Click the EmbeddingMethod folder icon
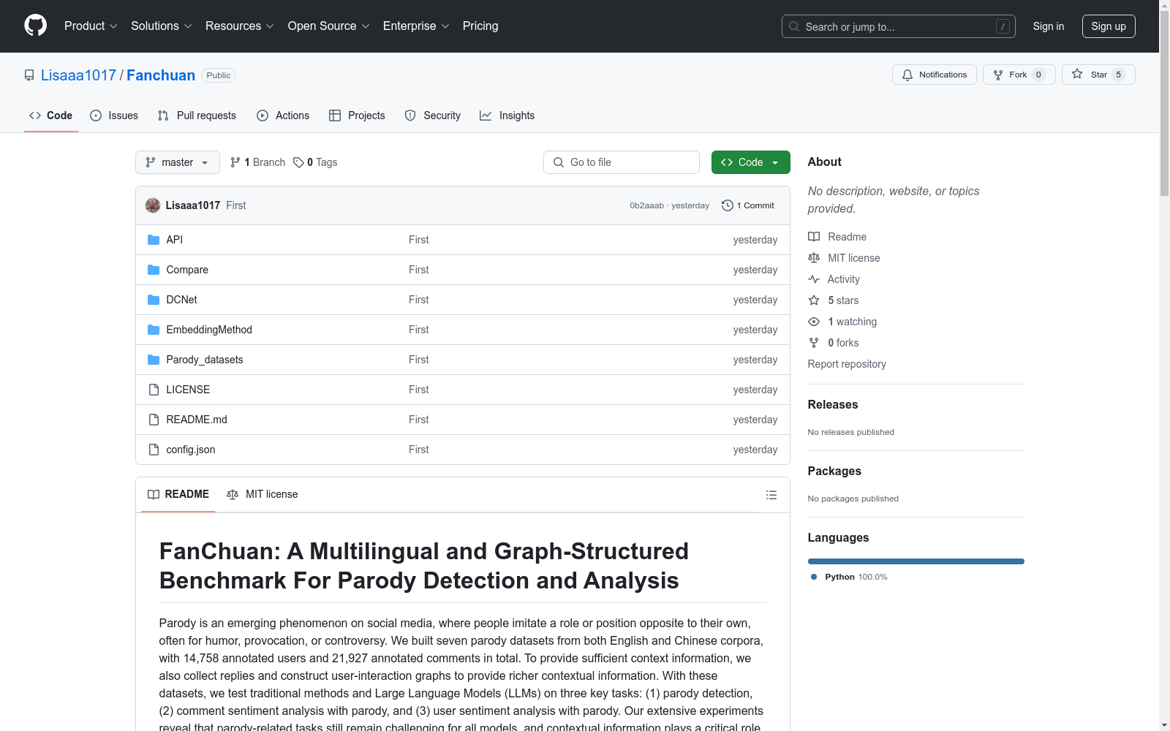This screenshot has height=731, width=1170. point(154,330)
